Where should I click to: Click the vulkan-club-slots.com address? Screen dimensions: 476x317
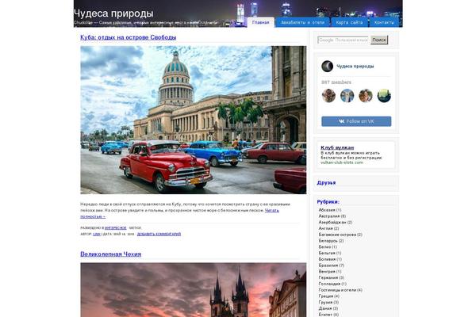342,162
